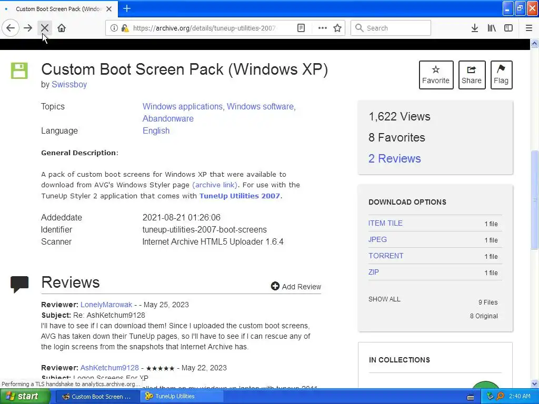Select the Custom Boot Screen Pack browser tab
Screen dimensions: 539x404
pos(58,9)
